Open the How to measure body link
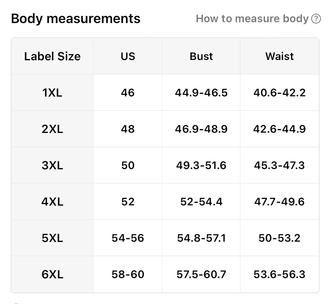The width and height of the screenshot is (332, 304). [258, 19]
